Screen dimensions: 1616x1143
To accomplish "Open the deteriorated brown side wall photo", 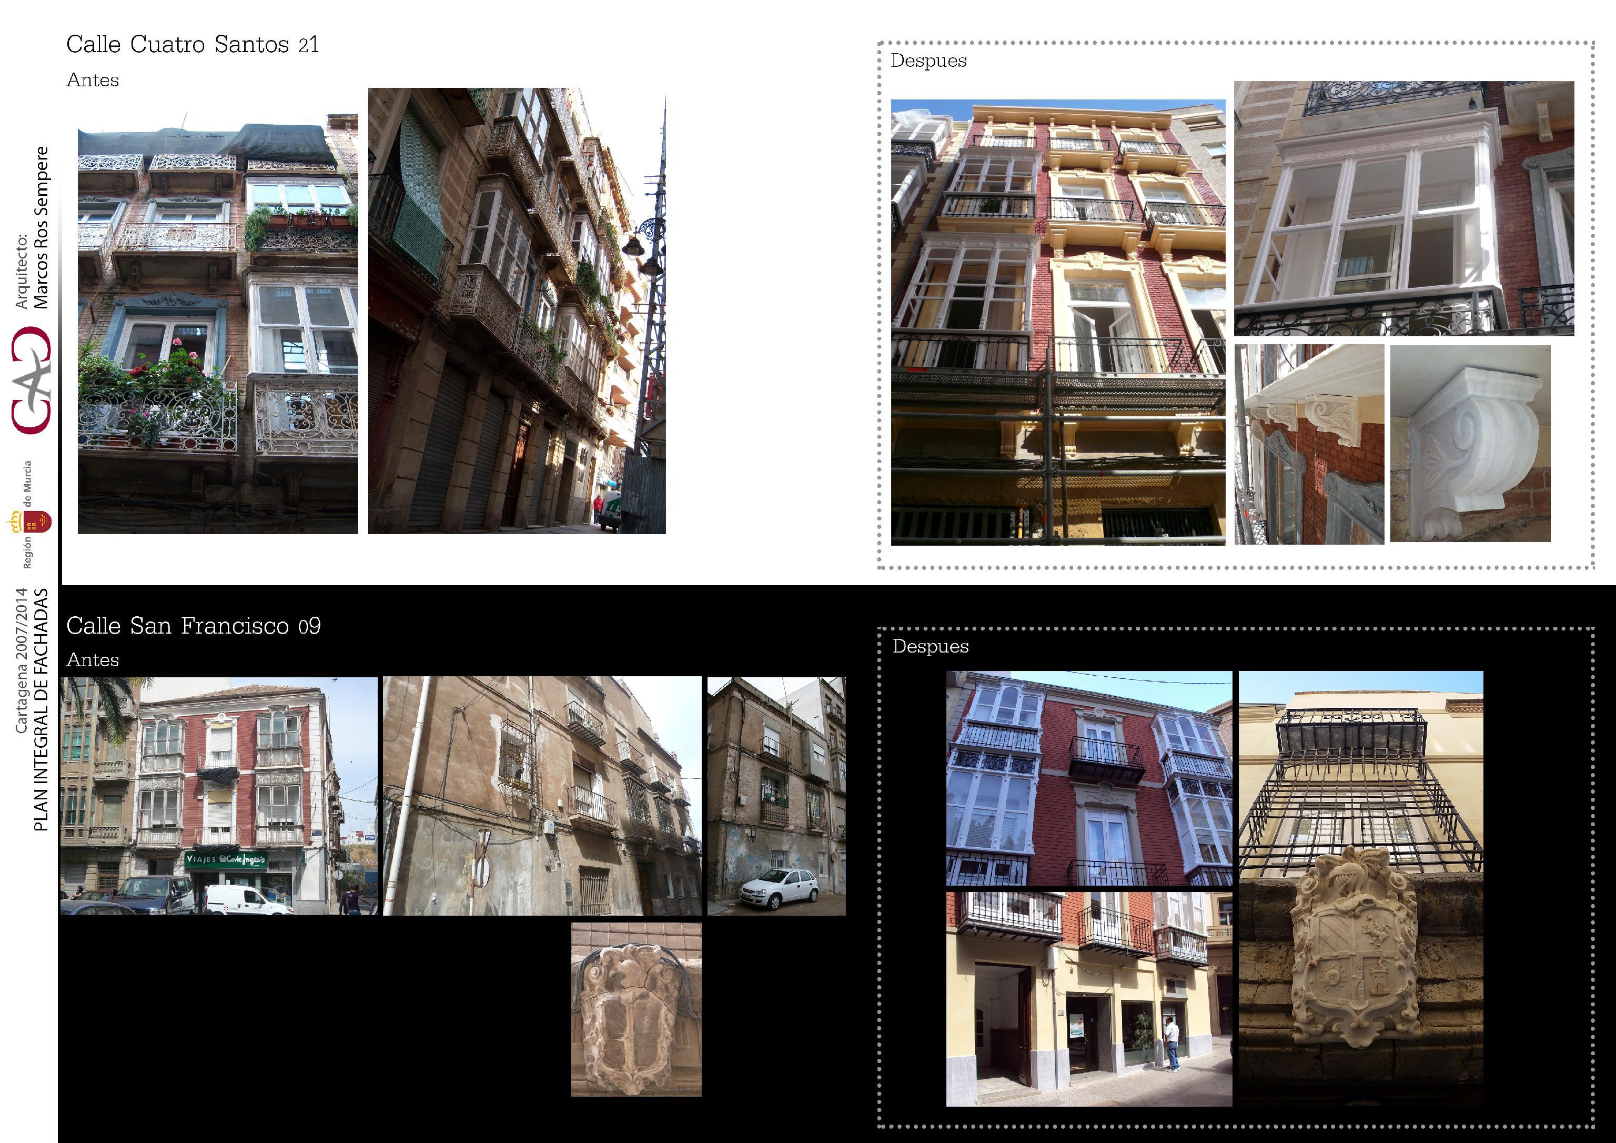I will coord(542,796).
